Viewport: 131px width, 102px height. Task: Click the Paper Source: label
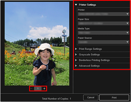85,38
